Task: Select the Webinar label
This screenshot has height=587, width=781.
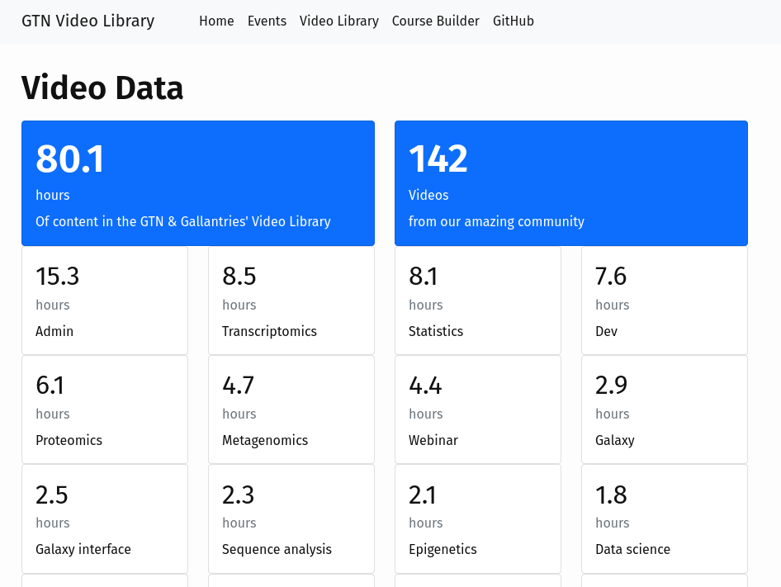Action: click(x=433, y=440)
